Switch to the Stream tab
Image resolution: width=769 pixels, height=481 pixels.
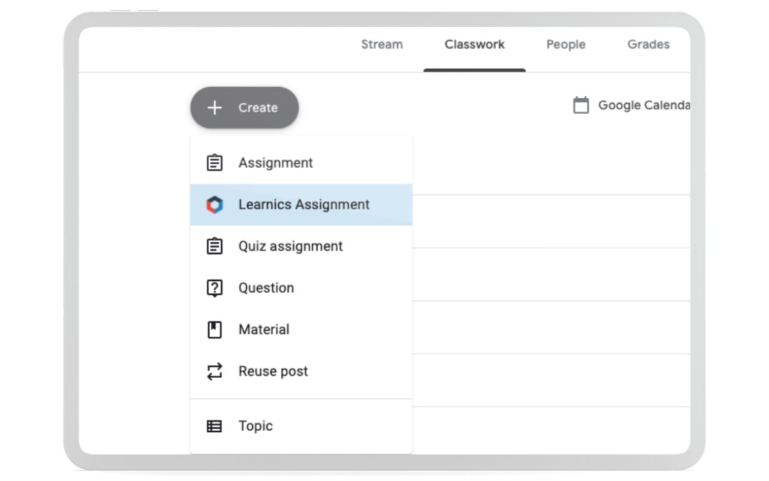click(x=381, y=44)
